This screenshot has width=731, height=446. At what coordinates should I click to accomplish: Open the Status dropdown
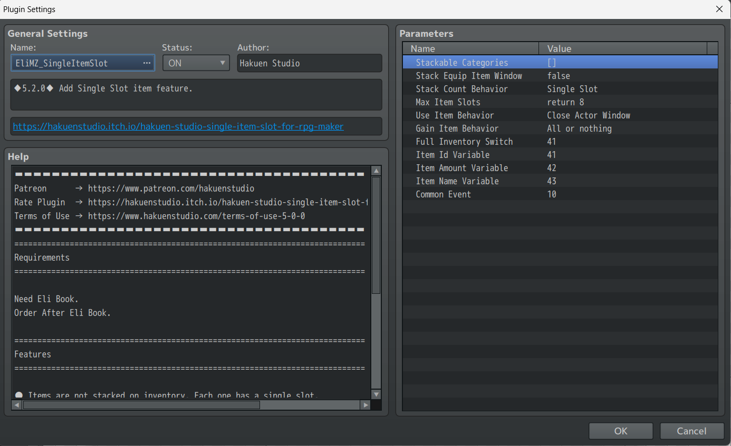click(196, 63)
